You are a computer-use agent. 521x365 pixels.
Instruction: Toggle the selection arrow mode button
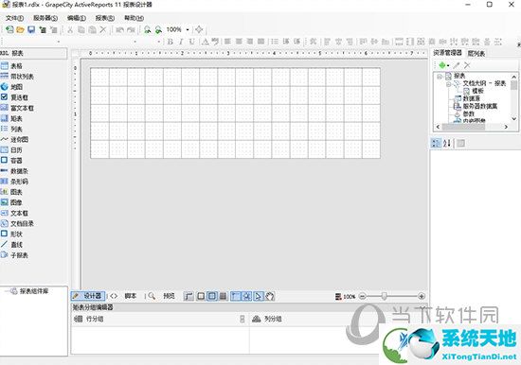tap(259, 296)
